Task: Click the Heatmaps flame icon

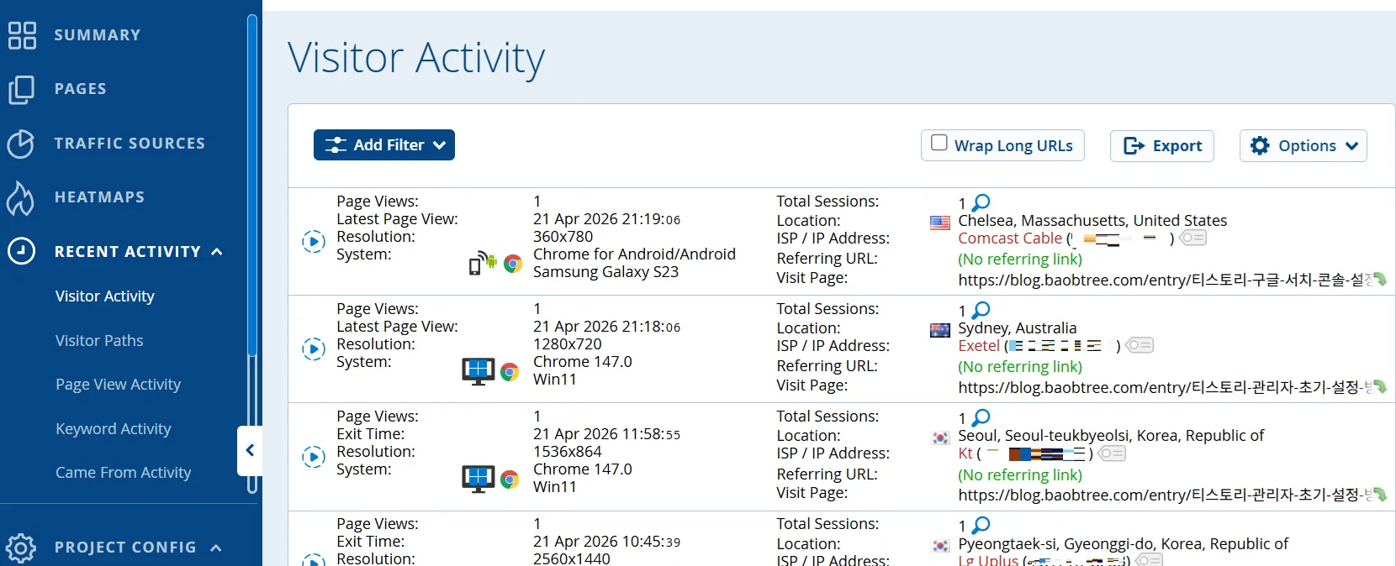Action: [20, 197]
